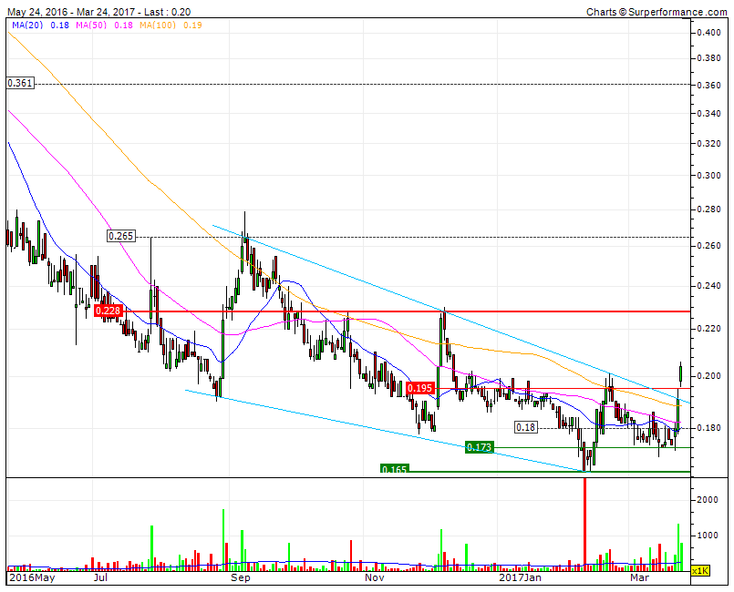
Task: Click the Charts © Surperformance.com credit text
Action: point(656,12)
